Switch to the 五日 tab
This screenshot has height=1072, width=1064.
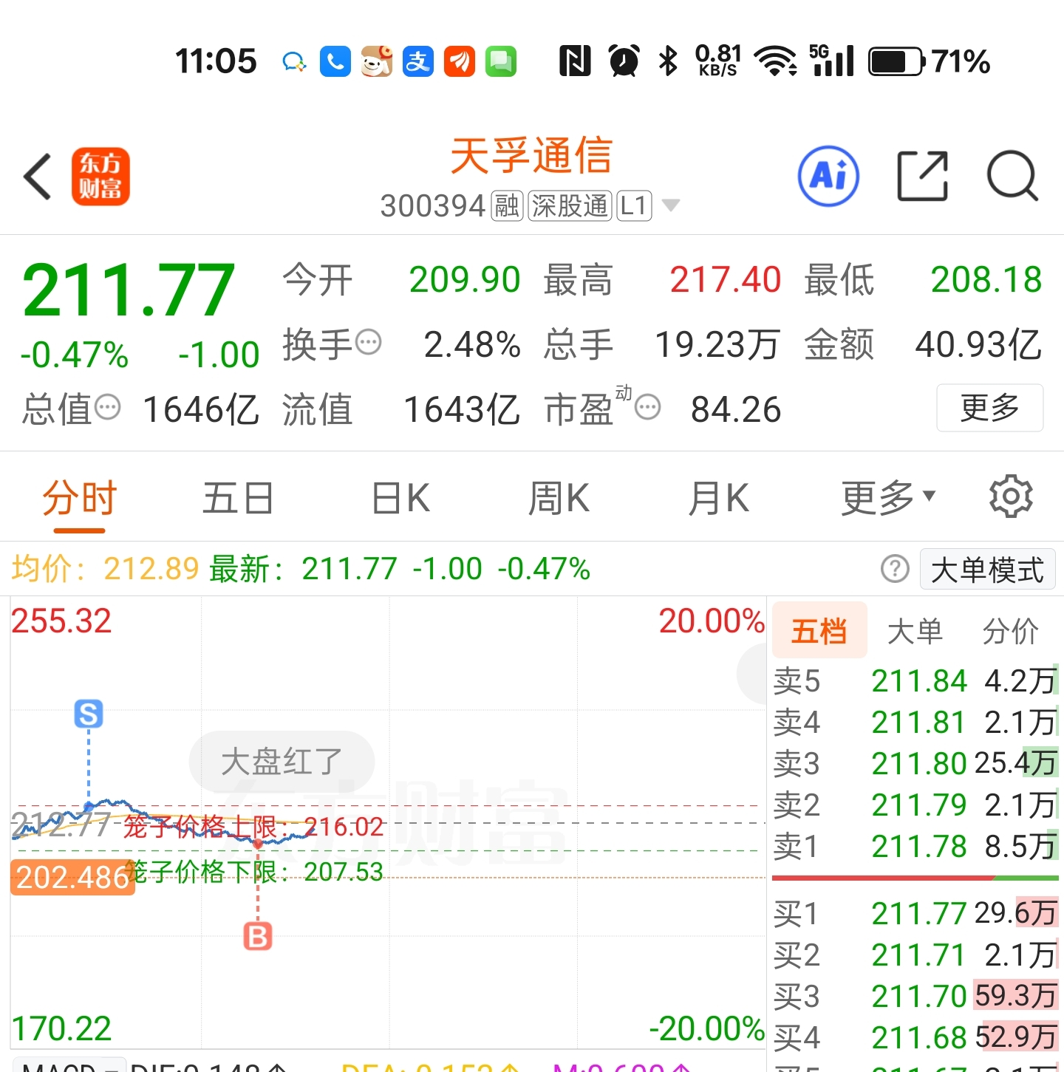[x=238, y=498]
